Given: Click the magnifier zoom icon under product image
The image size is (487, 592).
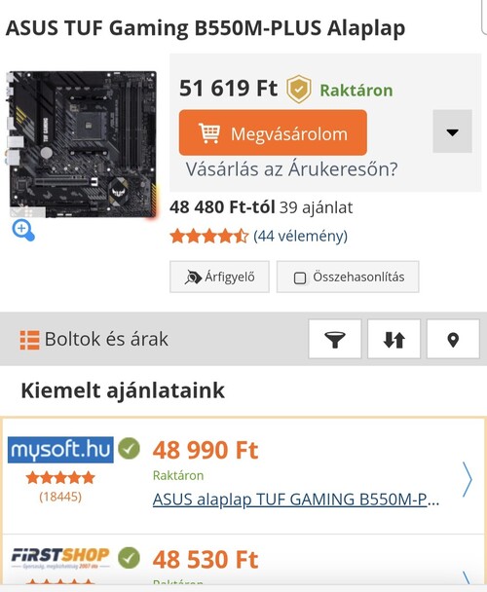Looking at the screenshot, I should click(x=23, y=230).
